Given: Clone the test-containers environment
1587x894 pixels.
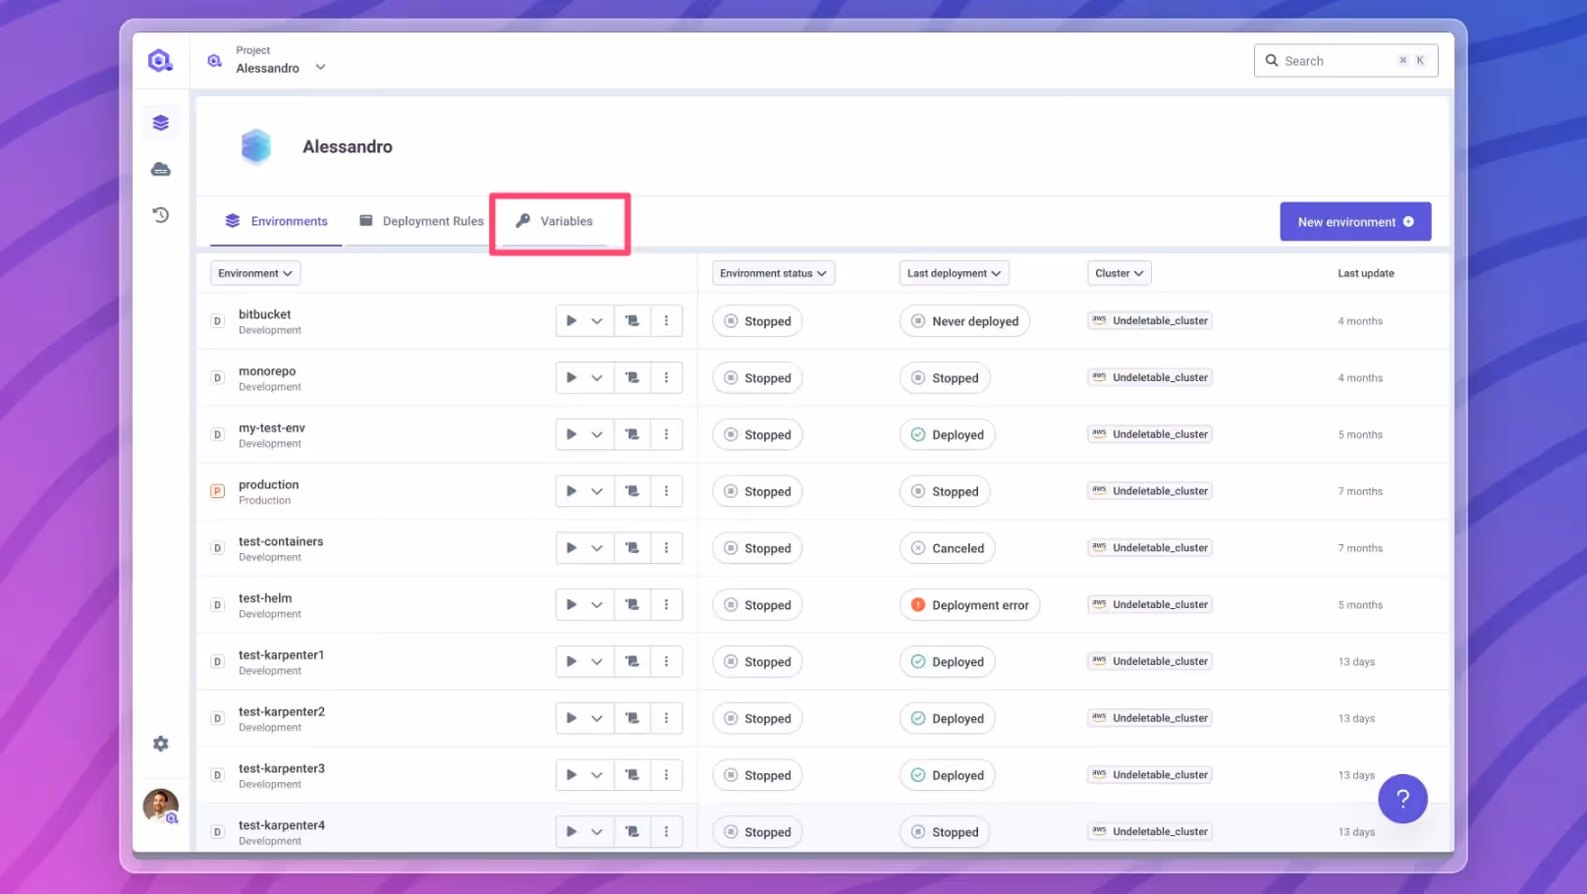Looking at the screenshot, I should (x=632, y=548).
